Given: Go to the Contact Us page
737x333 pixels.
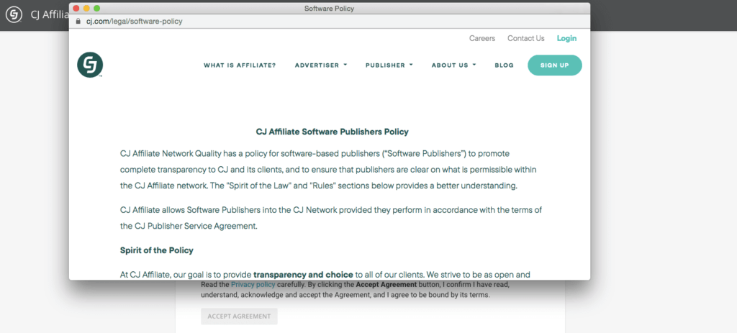Looking at the screenshot, I should [x=525, y=38].
